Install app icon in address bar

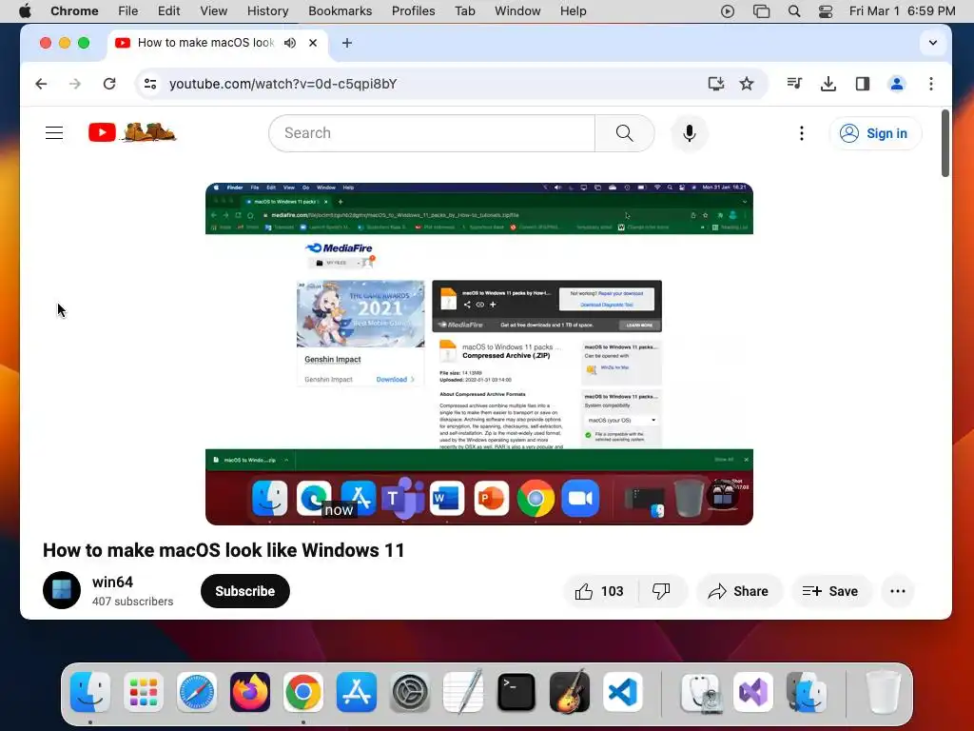[715, 84]
